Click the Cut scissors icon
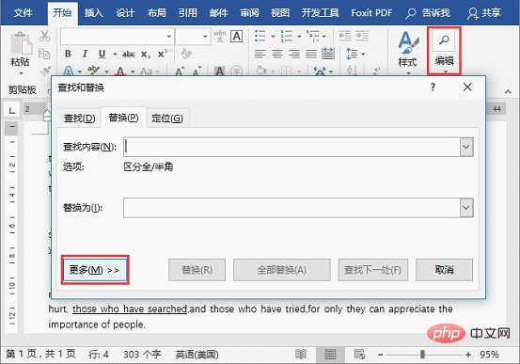 [44, 36]
